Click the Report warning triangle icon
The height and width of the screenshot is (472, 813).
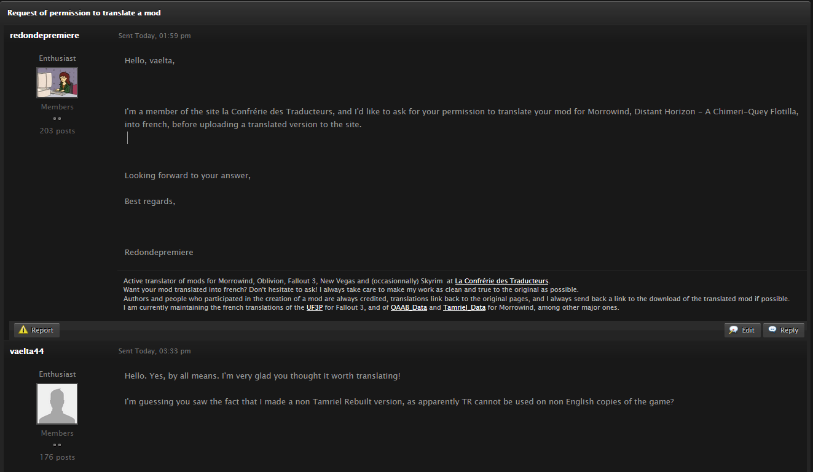(x=23, y=330)
